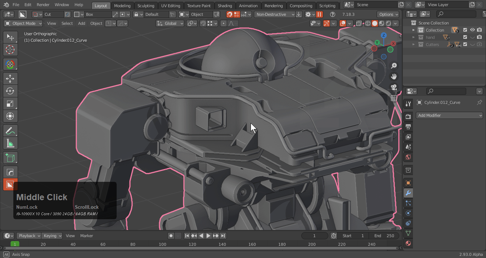Click the camera view icon in viewport
Image resolution: width=486 pixels, height=258 pixels.
(x=394, y=87)
